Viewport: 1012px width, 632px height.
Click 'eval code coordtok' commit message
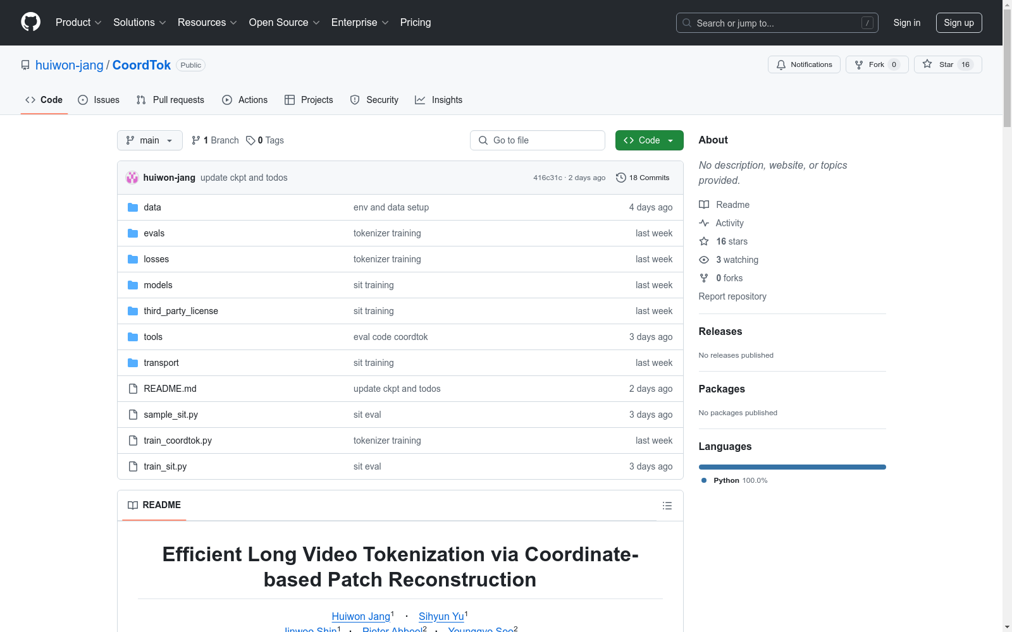coord(391,337)
